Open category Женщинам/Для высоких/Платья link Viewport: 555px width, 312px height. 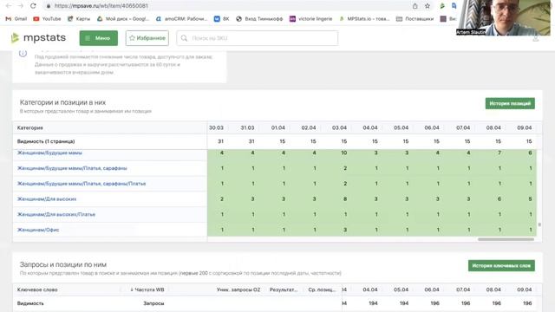55,214
